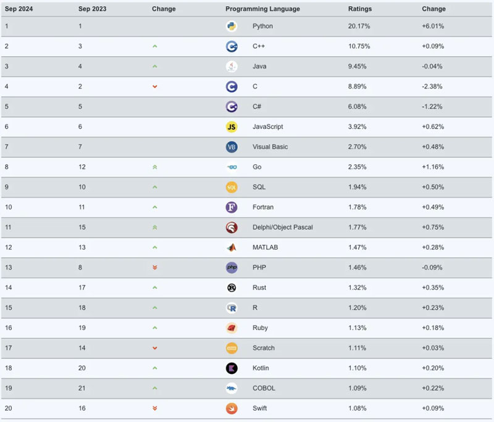Click the double up arrow for Go
Screen dimensions: 494x422
(x=155, y=167)
